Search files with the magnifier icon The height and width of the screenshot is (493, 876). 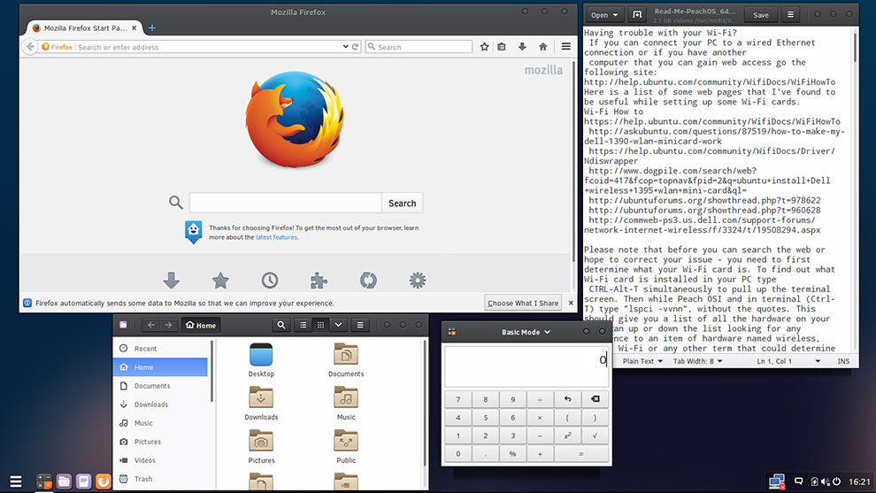(281, 325)
